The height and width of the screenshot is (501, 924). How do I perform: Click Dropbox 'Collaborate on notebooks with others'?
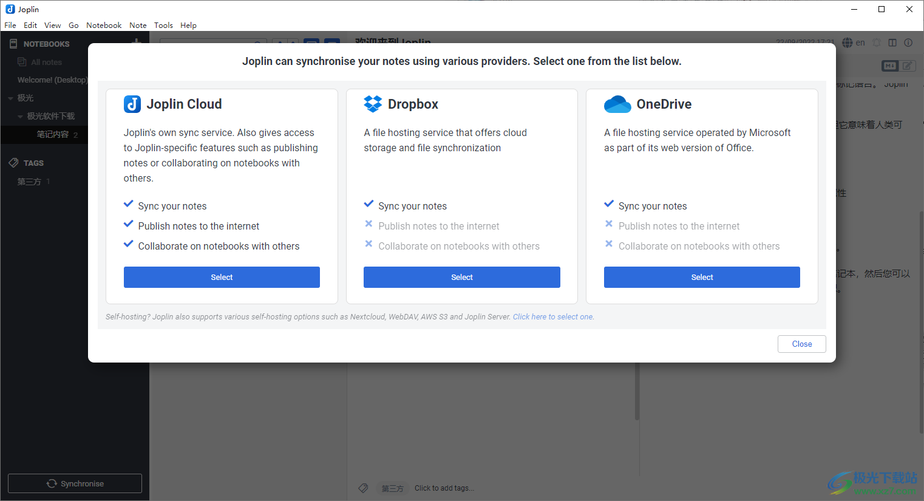pos(459,247)
